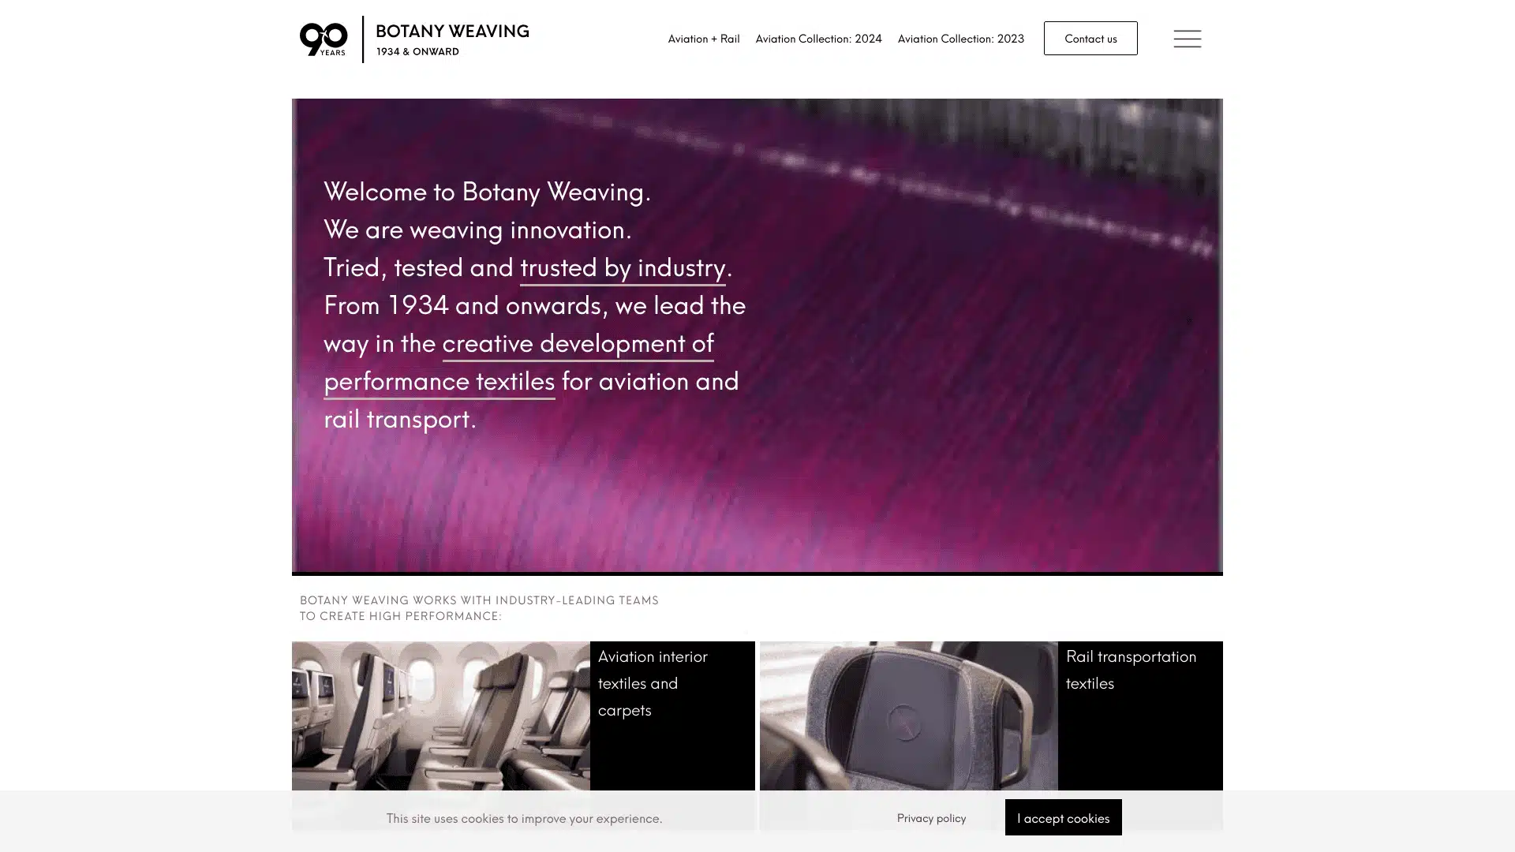Open the Aviation + Rail menu item
Image resolution: width=1515 pixels, height=852 pixels.
[703, 38]
